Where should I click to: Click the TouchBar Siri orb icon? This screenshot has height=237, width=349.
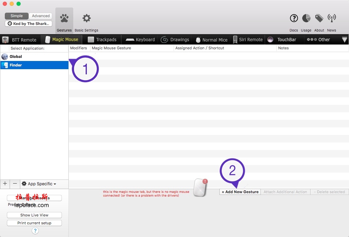(270, 40)
